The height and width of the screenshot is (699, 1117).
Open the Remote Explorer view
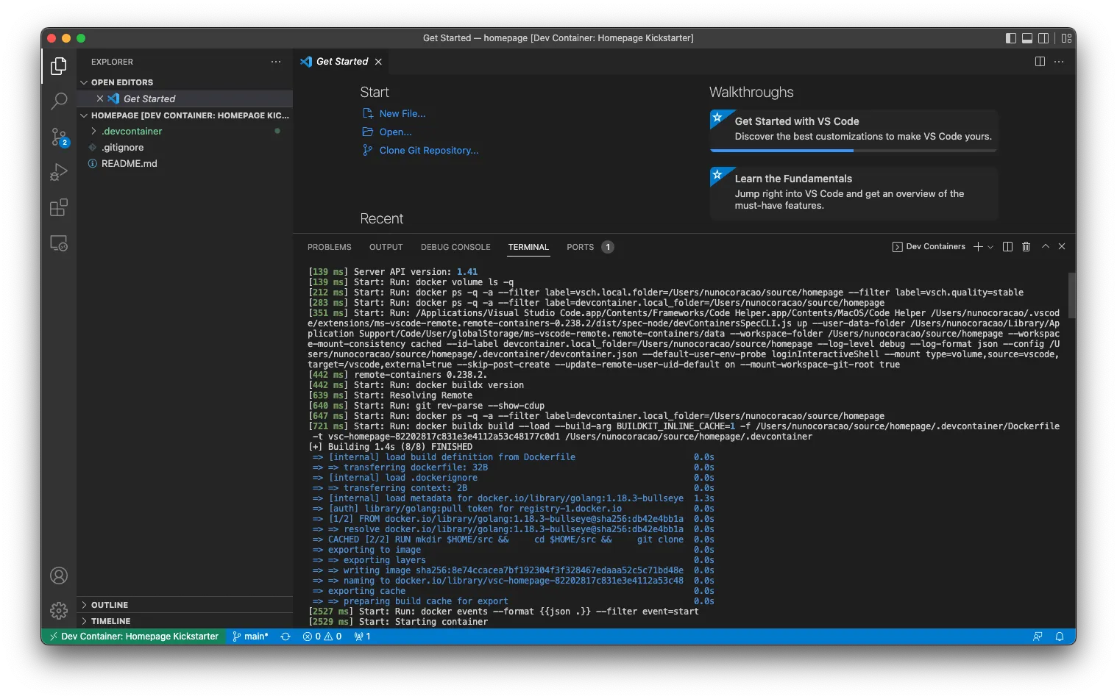tap(59, 243)
